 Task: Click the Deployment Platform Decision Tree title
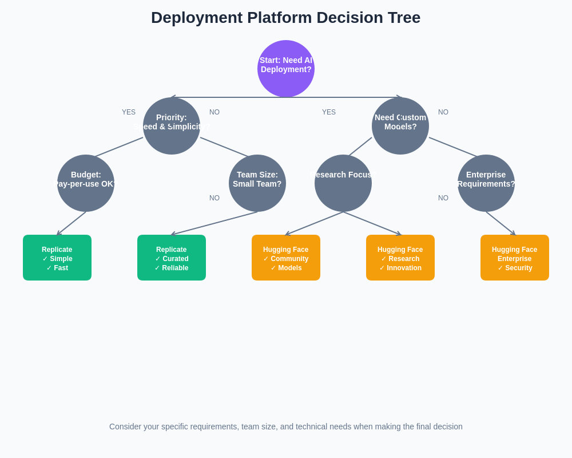(286, 18)
